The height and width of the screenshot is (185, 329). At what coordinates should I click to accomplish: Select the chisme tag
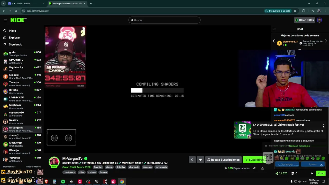coord(92,172)
